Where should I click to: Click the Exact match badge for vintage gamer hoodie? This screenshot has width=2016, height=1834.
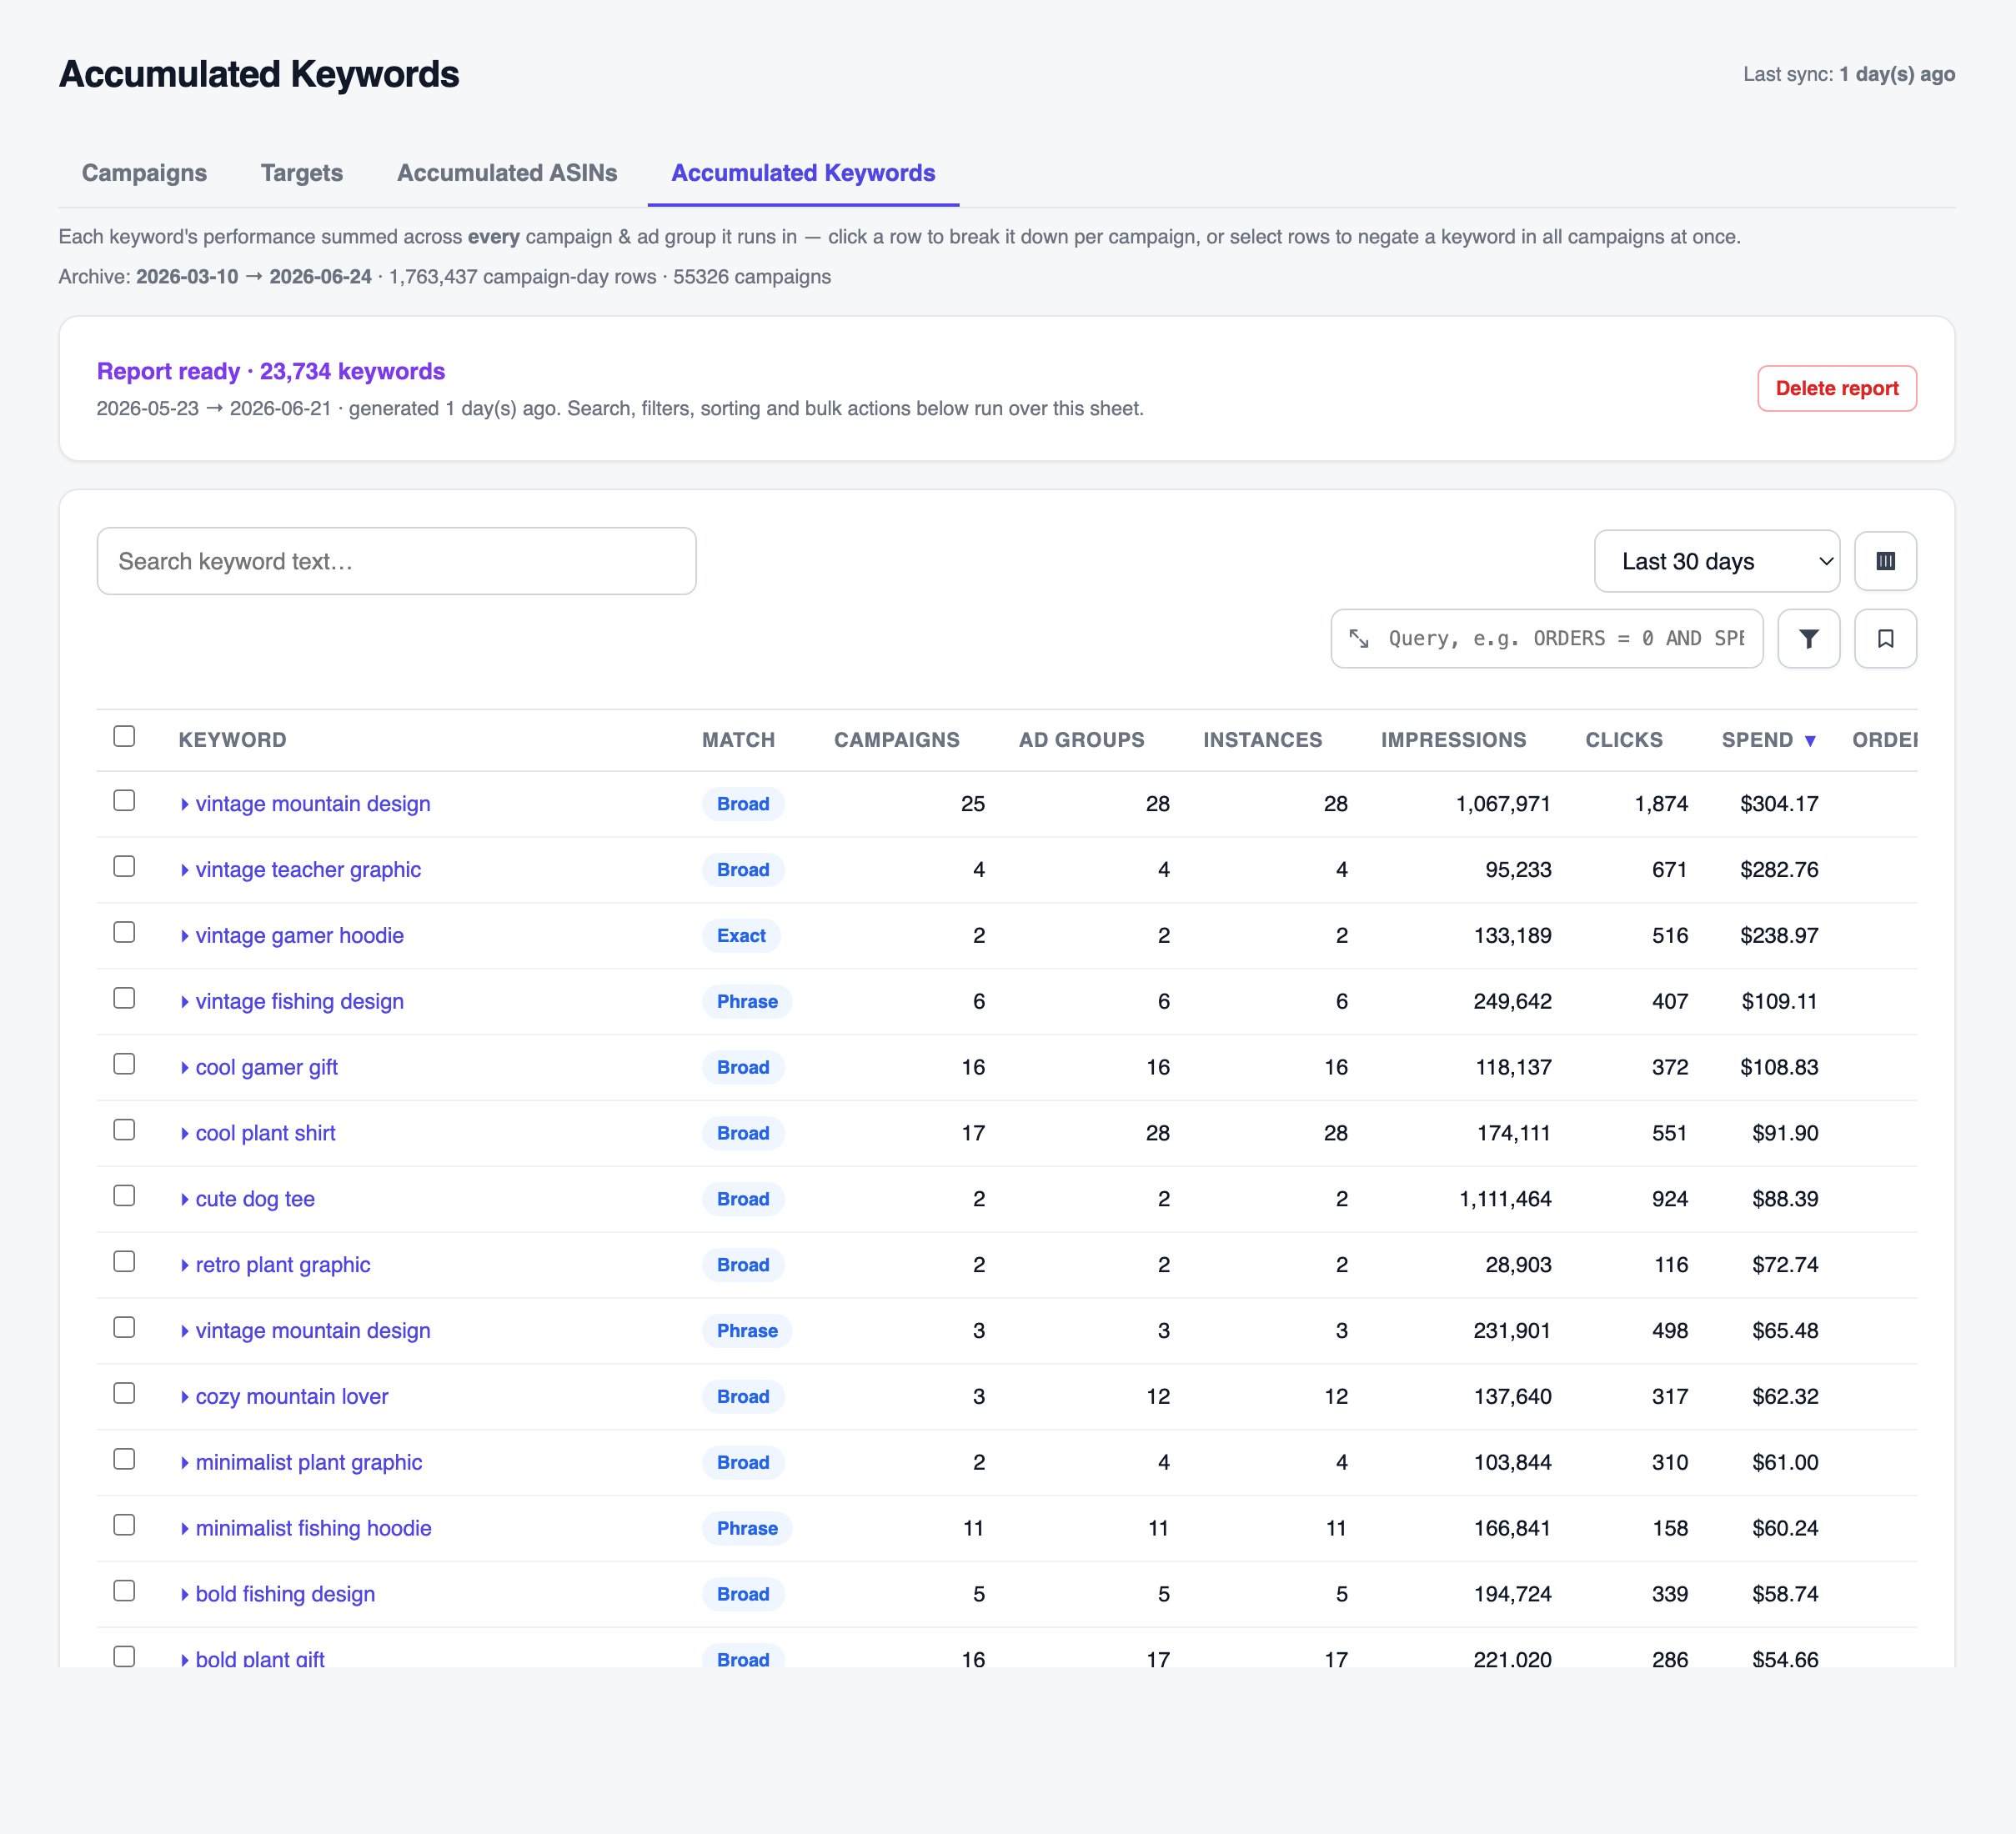tap(741, 936)
